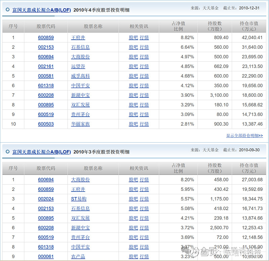The image size is (269, 261).
Task: View 行情 in the 农产品 row
Action: [144, 257]
